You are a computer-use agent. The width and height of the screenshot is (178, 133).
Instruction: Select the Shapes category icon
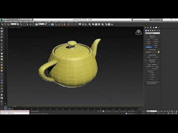pyautogui.click(x=148, y=31)
